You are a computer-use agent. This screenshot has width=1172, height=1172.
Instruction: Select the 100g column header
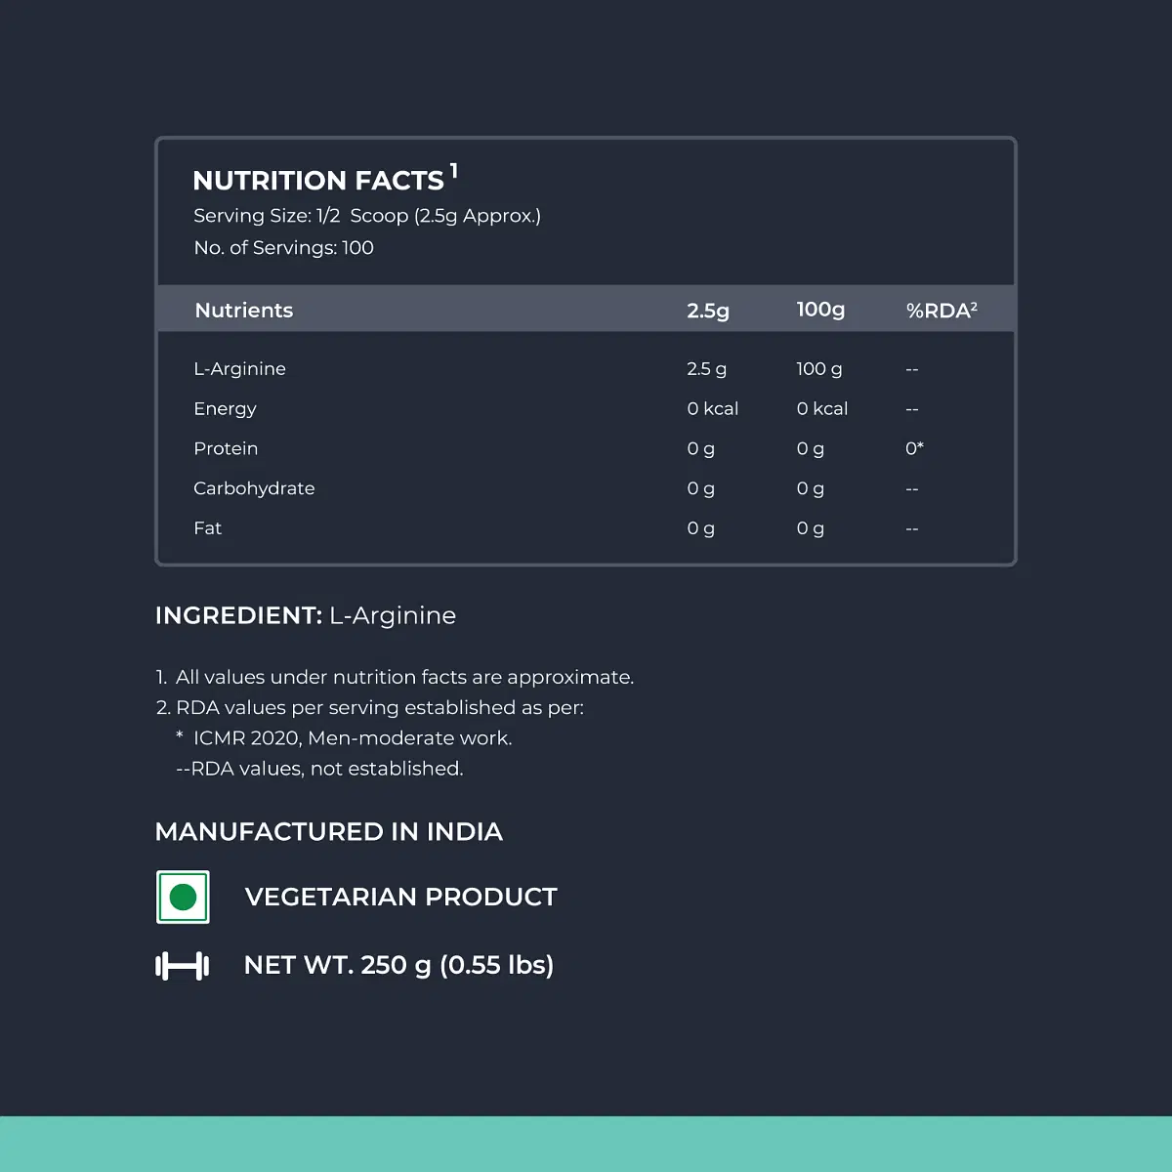tap(820, 310)
